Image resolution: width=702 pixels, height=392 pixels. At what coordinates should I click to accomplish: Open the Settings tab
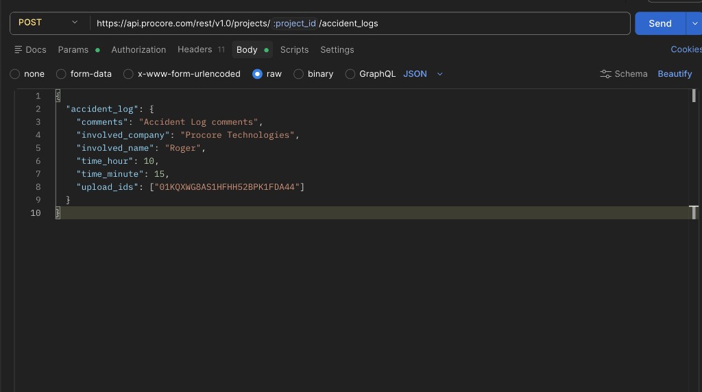pos(337,49)
